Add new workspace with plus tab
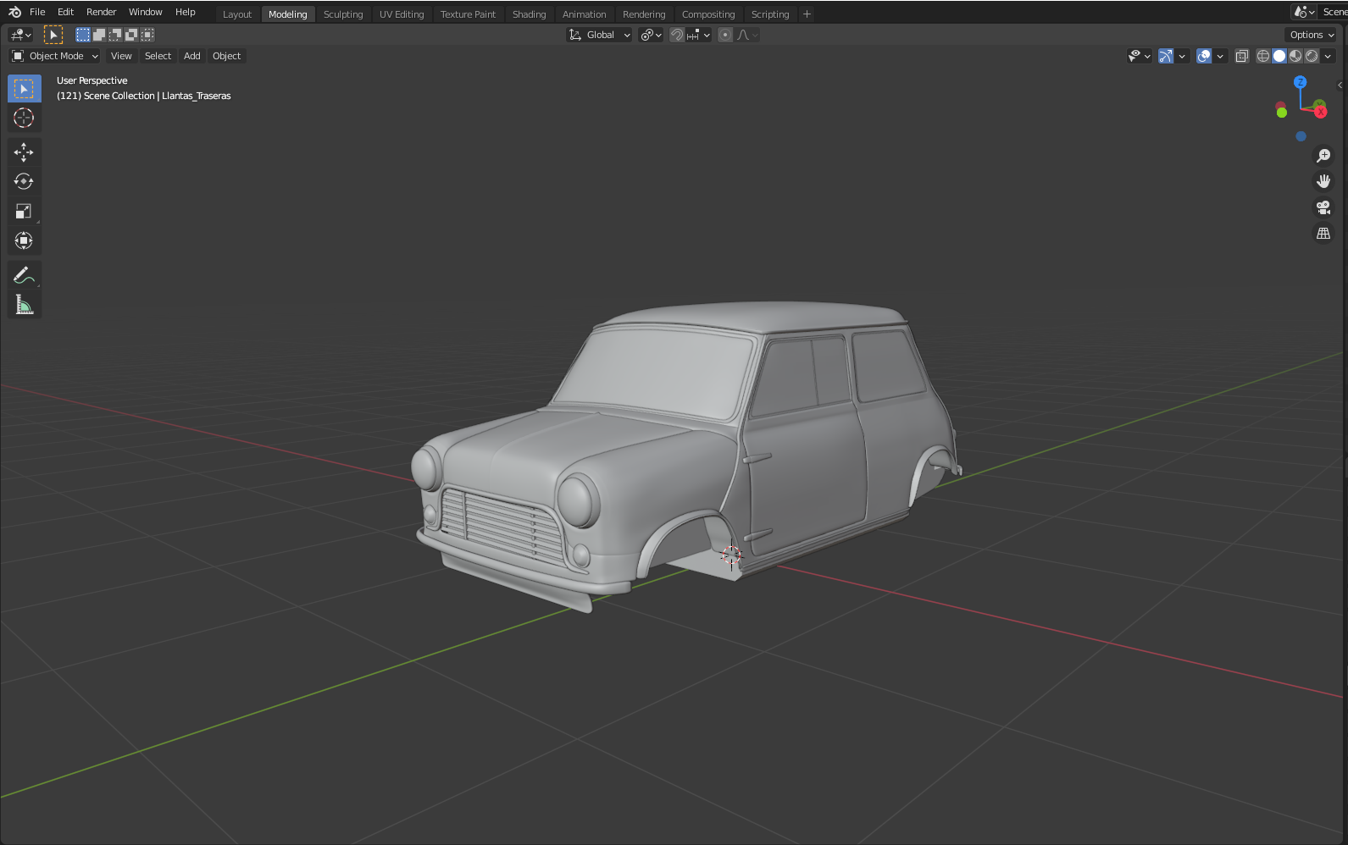This screenshot has height=845, width=1348. point(807,14)
